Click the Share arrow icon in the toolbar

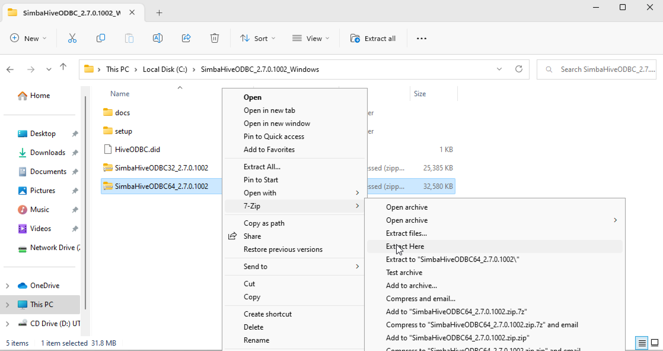tap(186, 38)
